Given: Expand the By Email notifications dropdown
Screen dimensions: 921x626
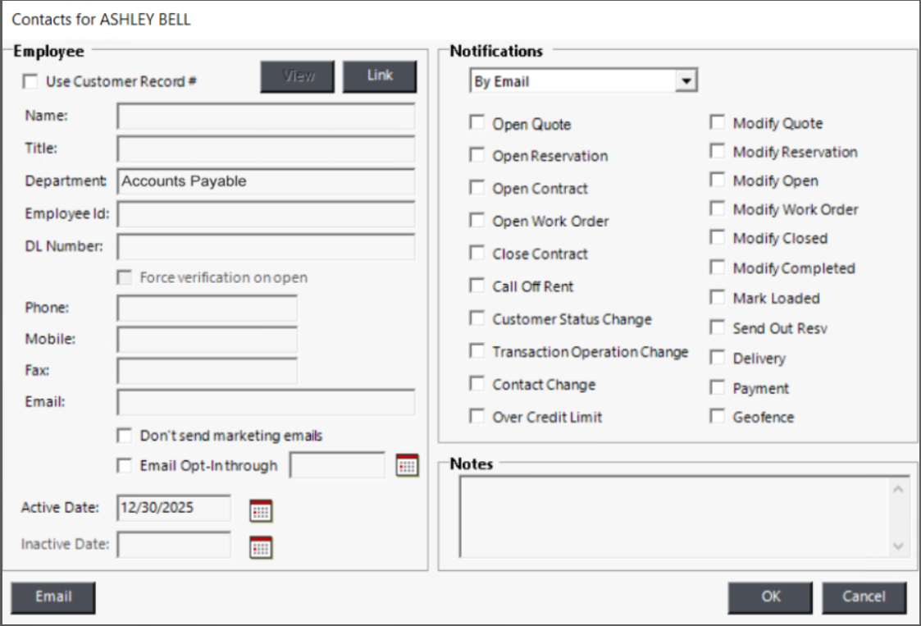Looking at the screenshot, I should 688,82.
